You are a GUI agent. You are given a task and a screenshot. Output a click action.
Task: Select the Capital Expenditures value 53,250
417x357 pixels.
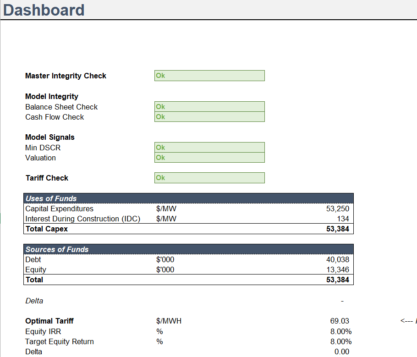337,209
